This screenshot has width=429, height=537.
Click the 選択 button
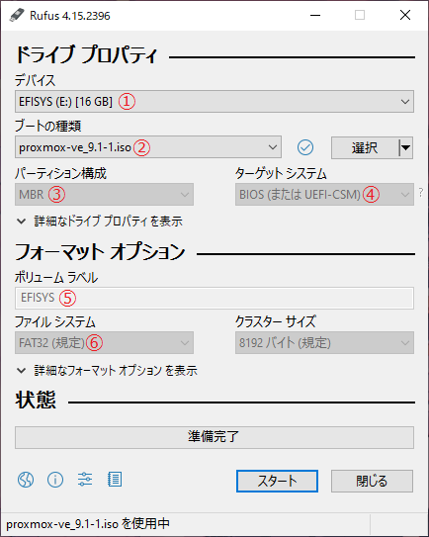tap(365, 148)
